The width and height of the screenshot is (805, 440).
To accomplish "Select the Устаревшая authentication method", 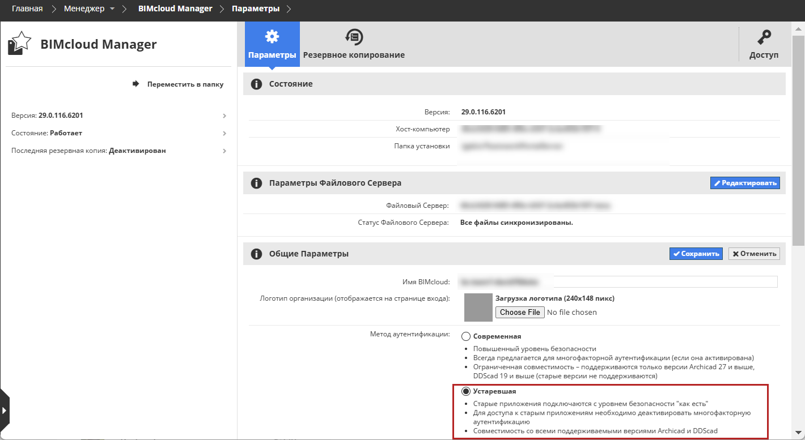I will [x=467, y=391].
